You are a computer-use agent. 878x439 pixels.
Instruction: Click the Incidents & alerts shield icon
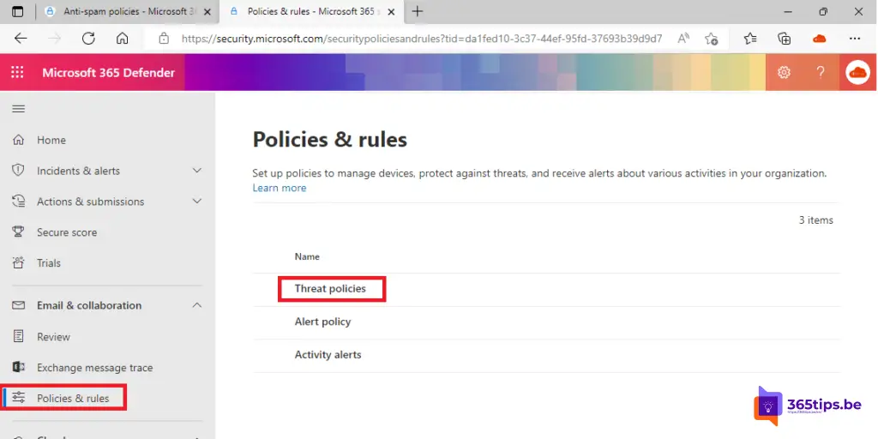(19, 171)
